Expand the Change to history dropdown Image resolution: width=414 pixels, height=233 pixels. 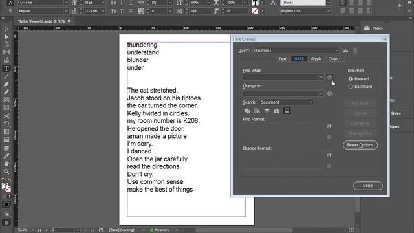pos(321,93)
